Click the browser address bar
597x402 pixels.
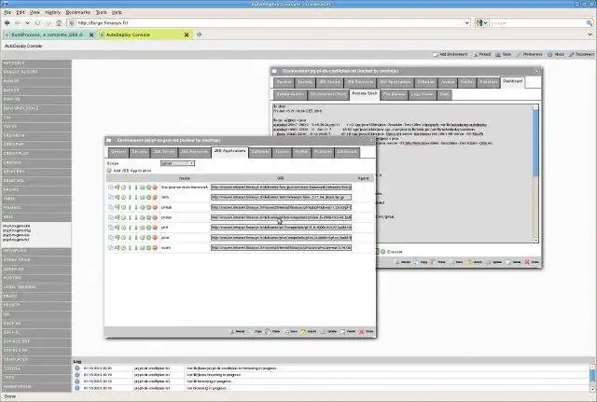click(270, 22)
